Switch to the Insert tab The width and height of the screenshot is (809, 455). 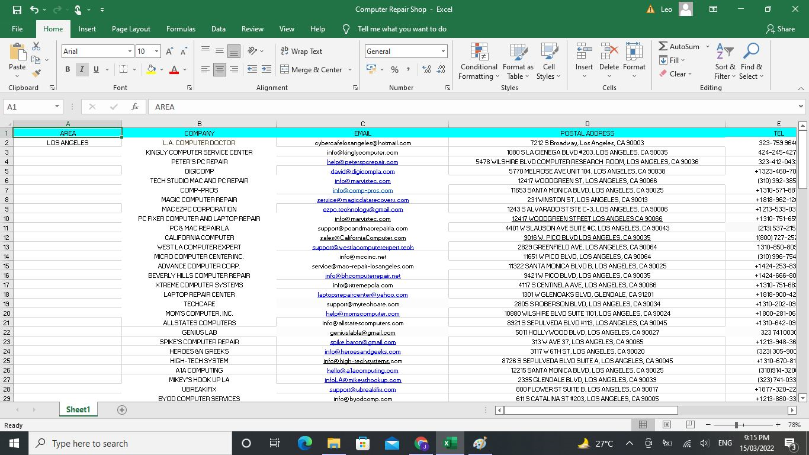click(x=87, y=28)
